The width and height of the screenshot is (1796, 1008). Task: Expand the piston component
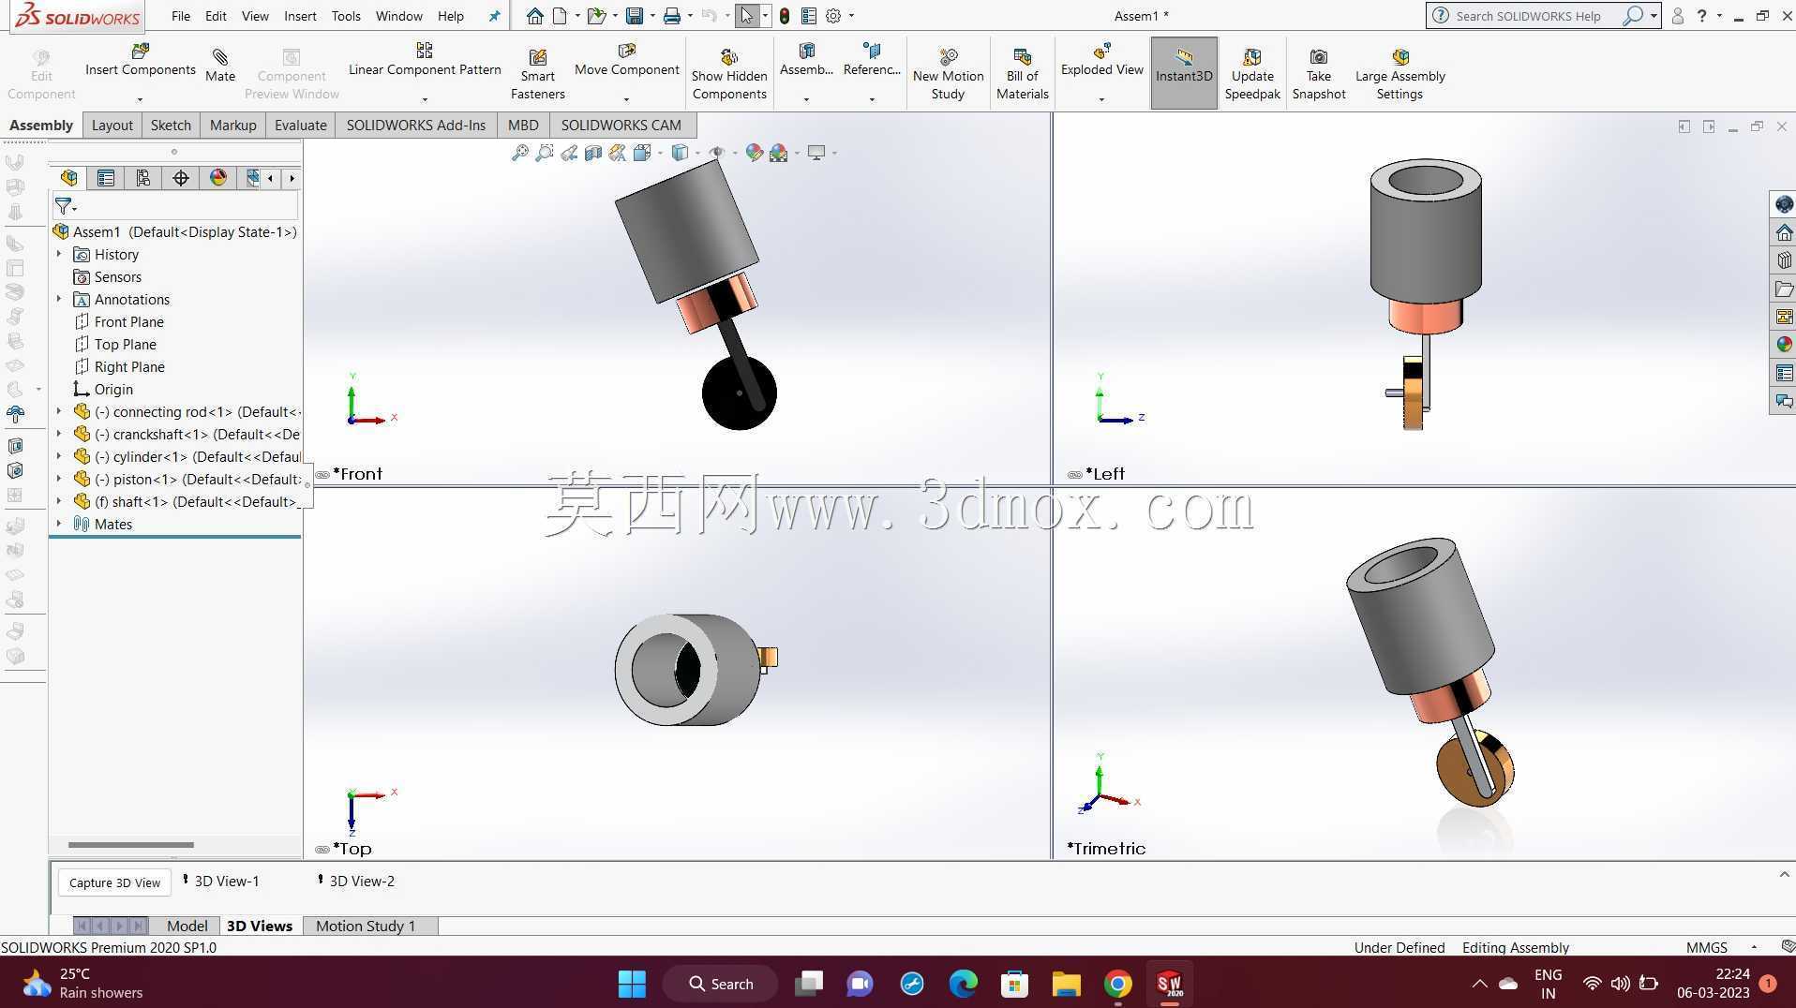click(59, 479)
